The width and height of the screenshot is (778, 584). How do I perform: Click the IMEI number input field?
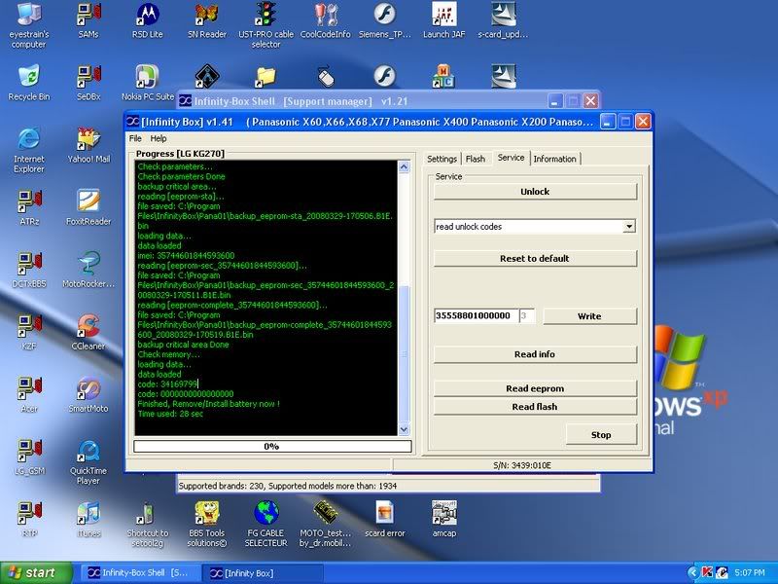tap(476, 315)
